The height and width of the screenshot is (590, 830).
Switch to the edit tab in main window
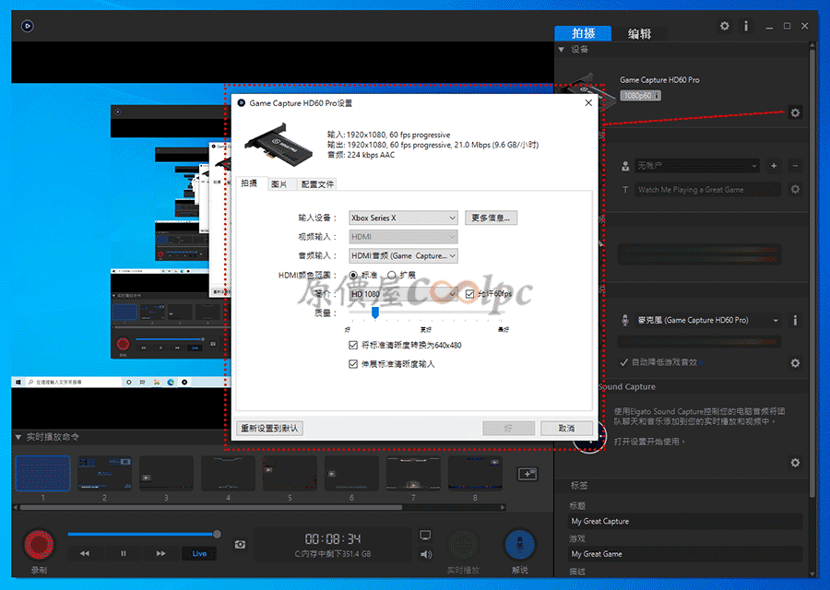[639, 33]
